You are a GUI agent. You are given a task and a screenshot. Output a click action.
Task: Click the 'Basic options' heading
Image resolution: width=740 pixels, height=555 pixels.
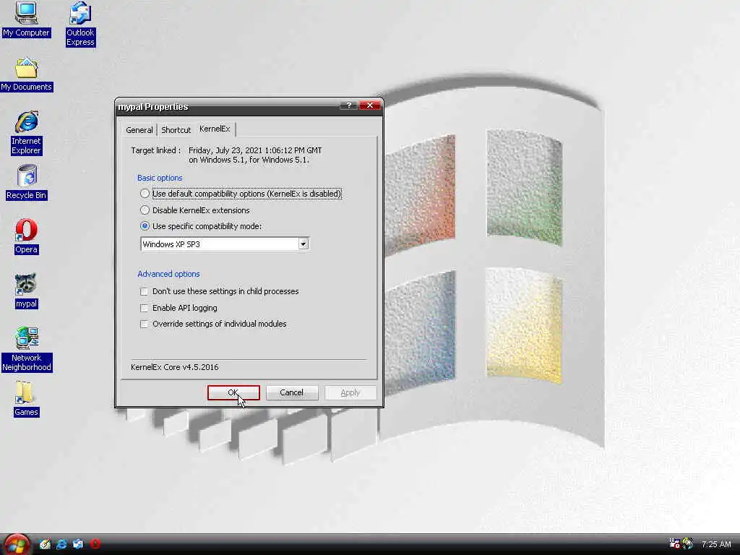(x=160, y=178)
